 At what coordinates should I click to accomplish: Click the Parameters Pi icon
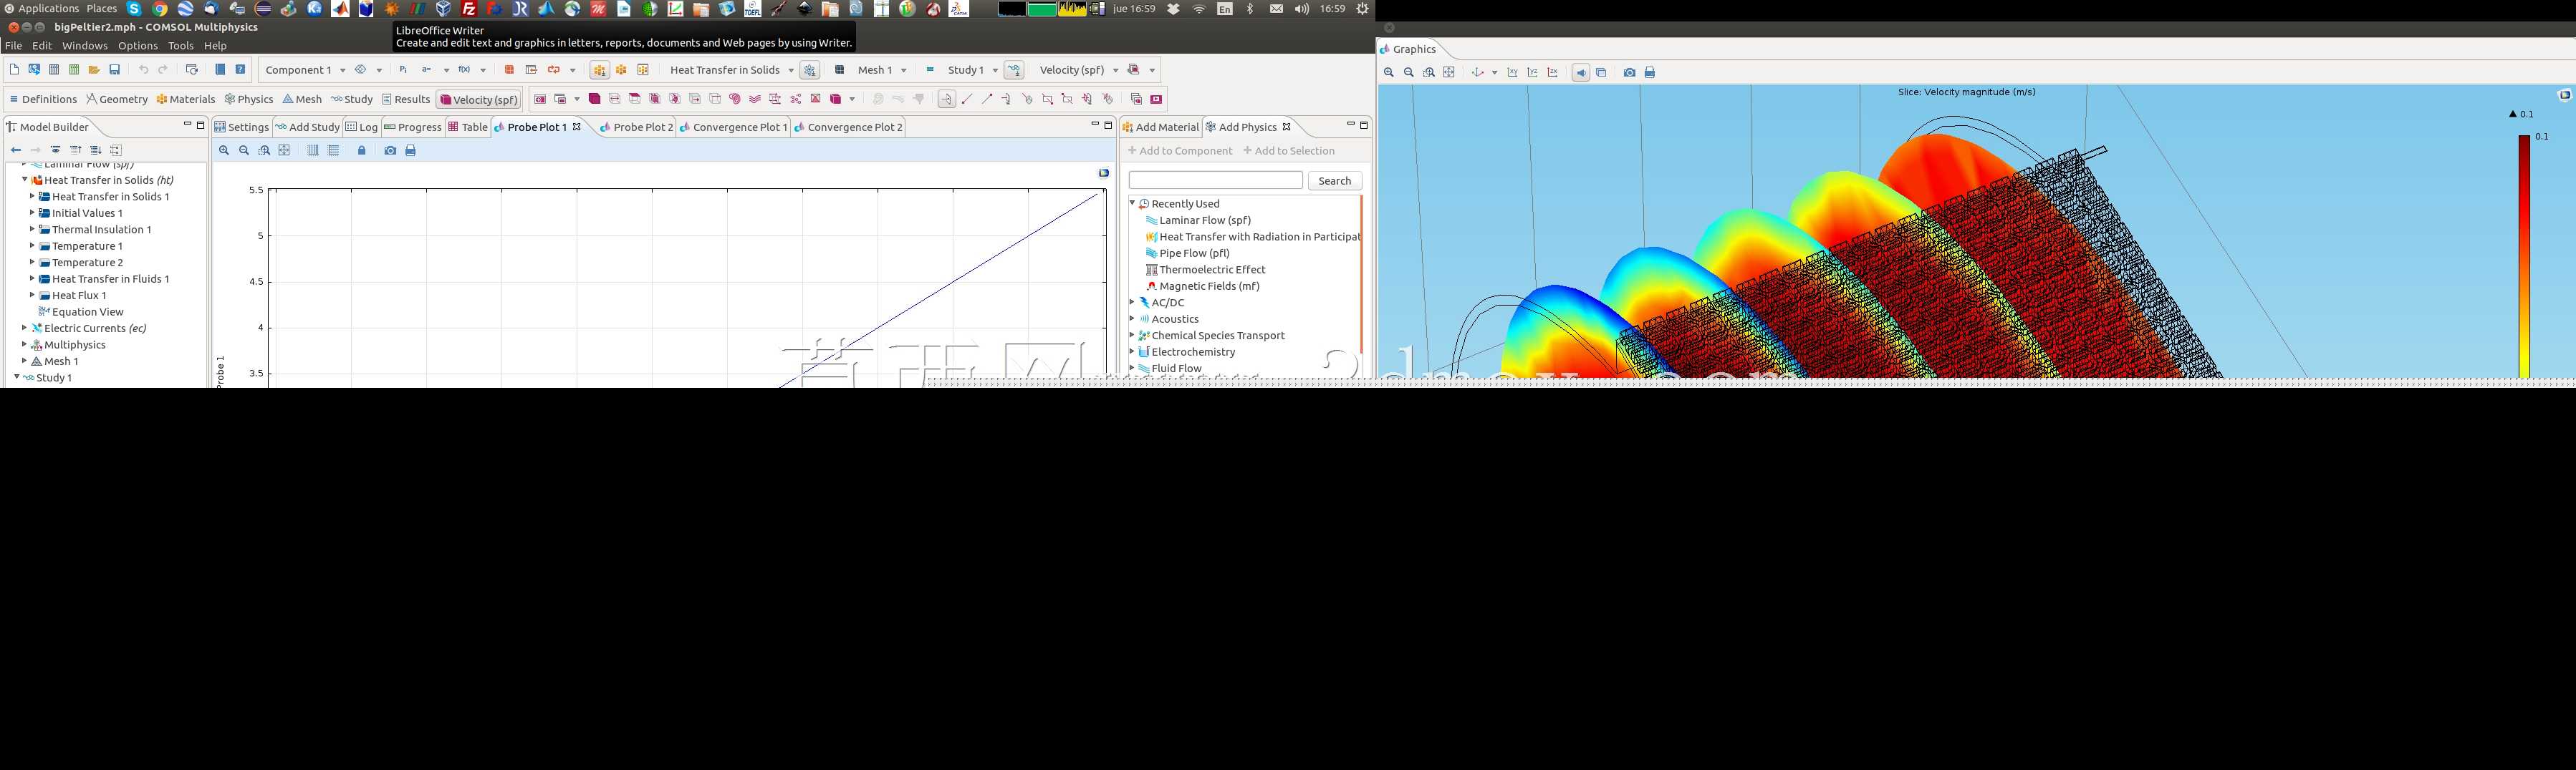tap(403, 70)
